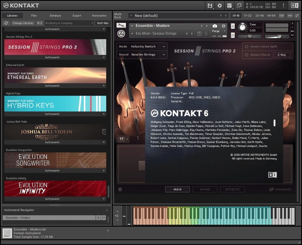This screenshot has width=302, height=245.
Task: Open the Sound Session Strings dropdown
Action: 142,54
